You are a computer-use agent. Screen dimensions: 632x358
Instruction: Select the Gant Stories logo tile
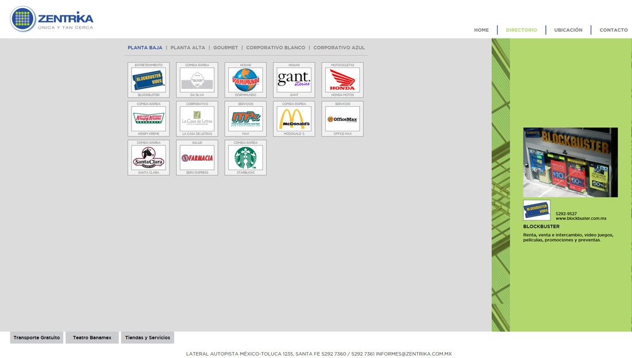click(294, 80)
